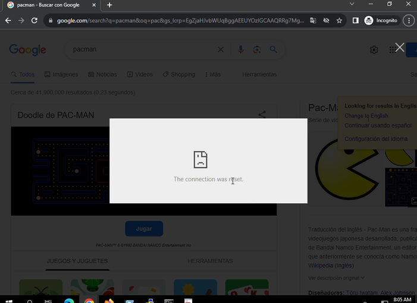Share the PAC-MAN doodle
The image size is (417, 303).
[262, 115]
